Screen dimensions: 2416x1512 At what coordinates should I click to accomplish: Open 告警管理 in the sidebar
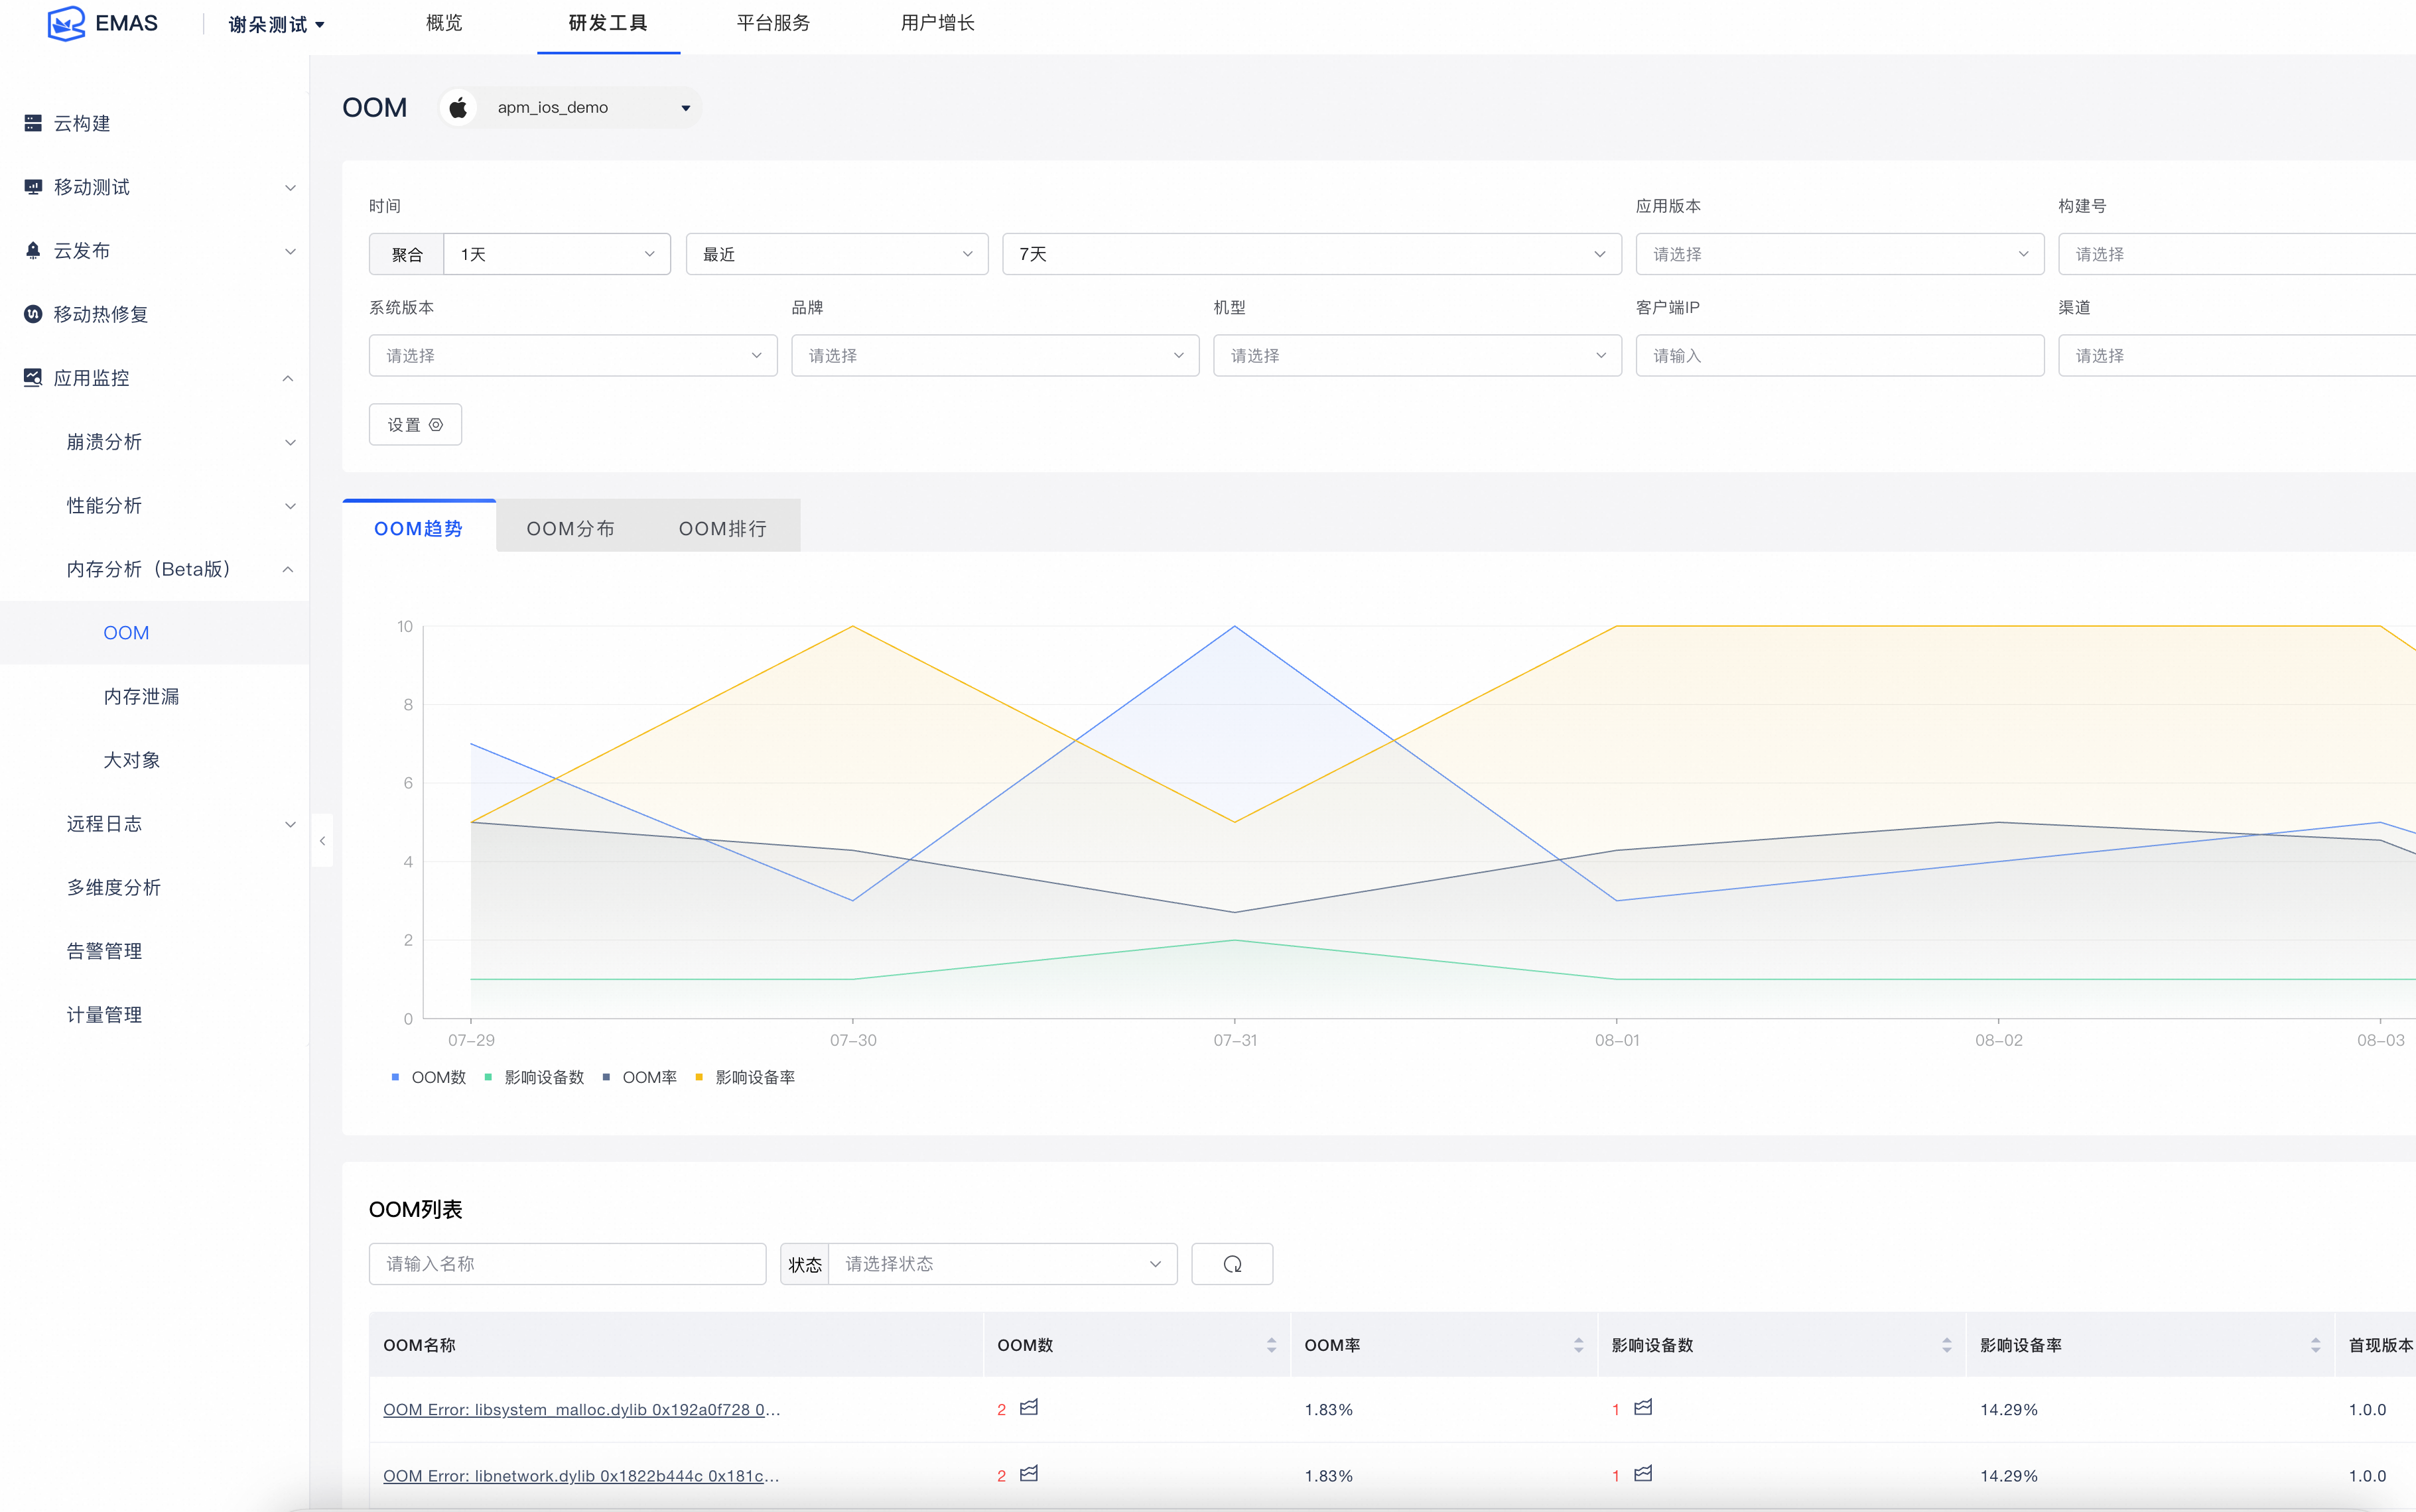104,951
